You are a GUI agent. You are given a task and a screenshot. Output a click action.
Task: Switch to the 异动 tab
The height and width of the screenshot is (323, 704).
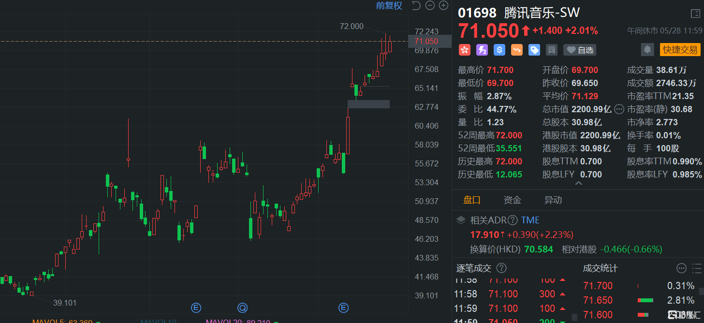click(553, 200)
